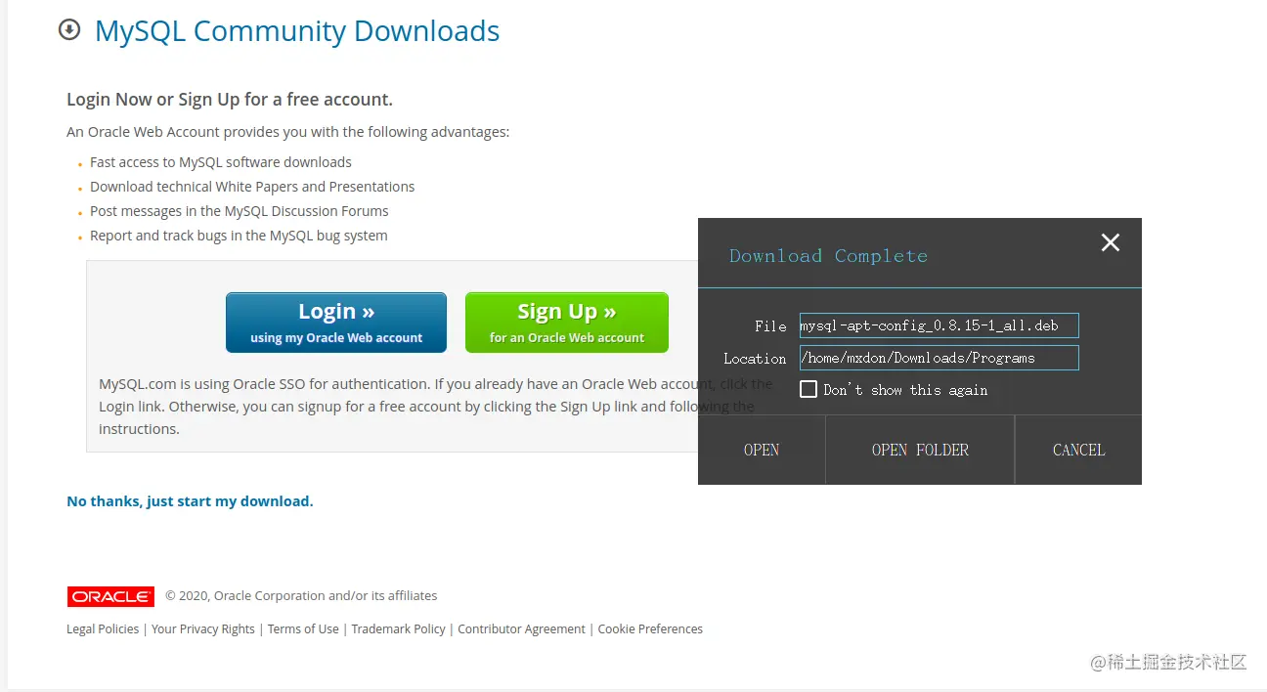The image size is (1267, 692).
Task: Click the MySQL Community Downloads heading
Action: pos(297,31)
